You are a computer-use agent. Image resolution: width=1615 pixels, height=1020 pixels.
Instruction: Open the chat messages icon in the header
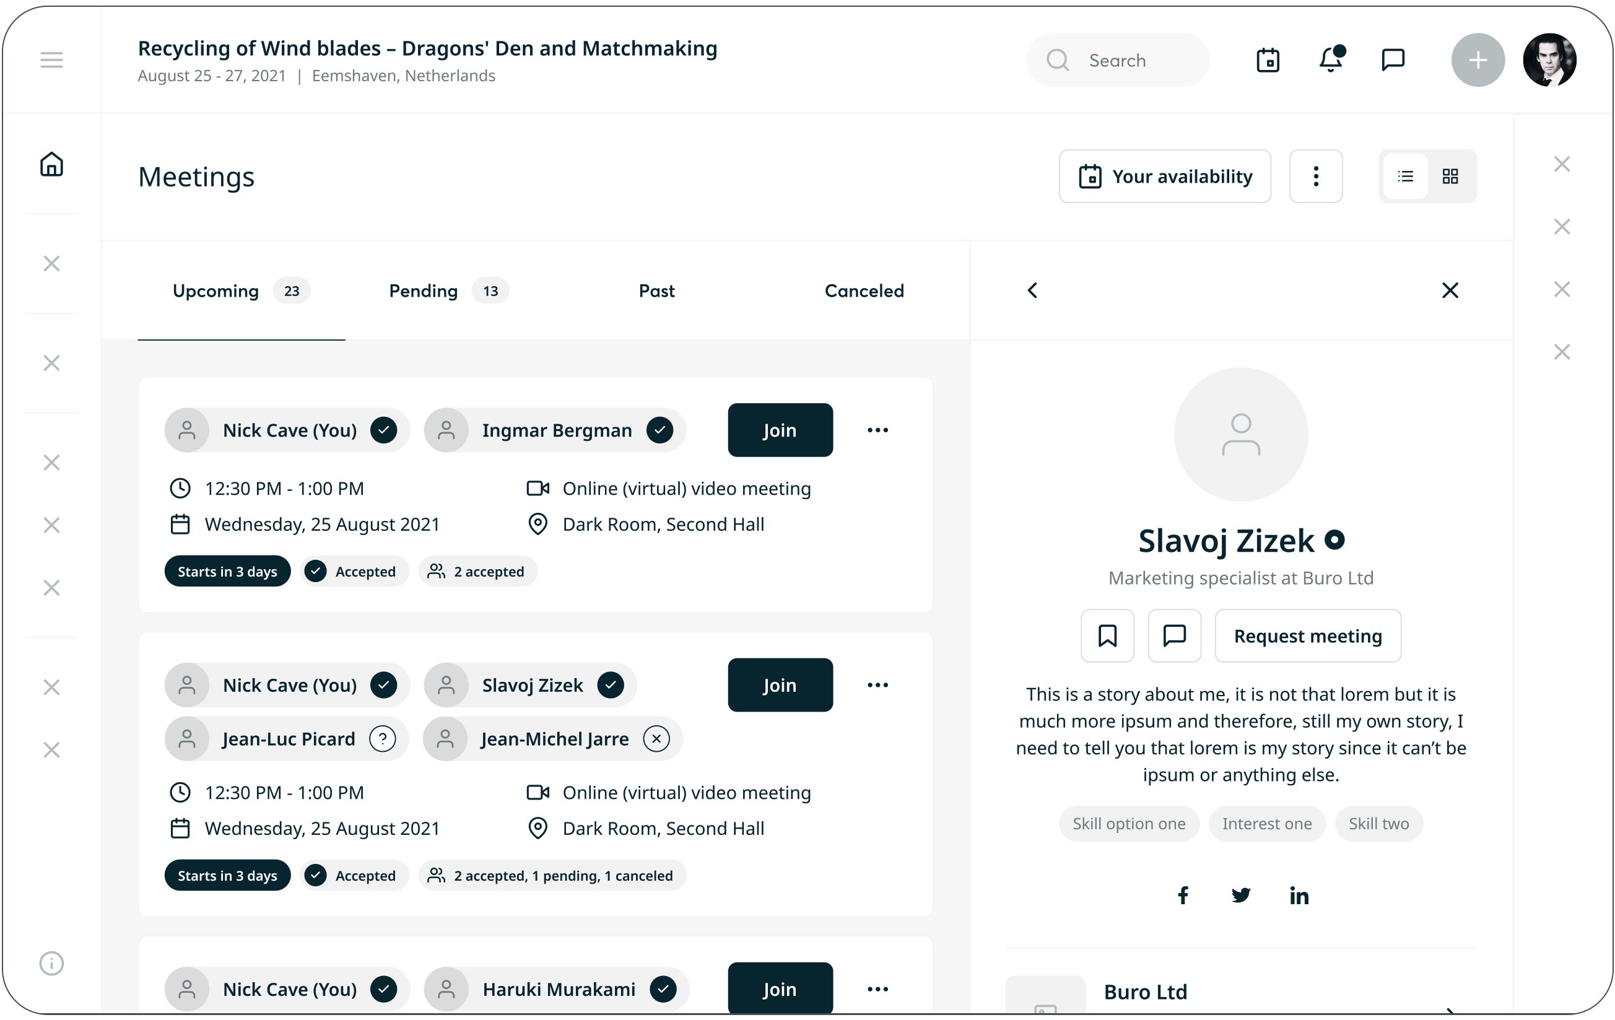click(x=1393, y=60)
